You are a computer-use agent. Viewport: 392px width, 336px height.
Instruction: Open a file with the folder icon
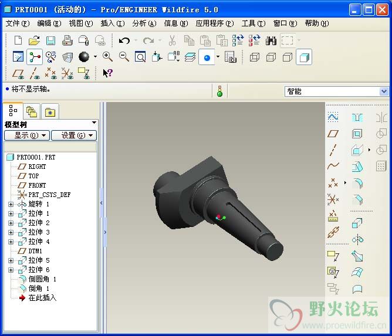point(34,40)
